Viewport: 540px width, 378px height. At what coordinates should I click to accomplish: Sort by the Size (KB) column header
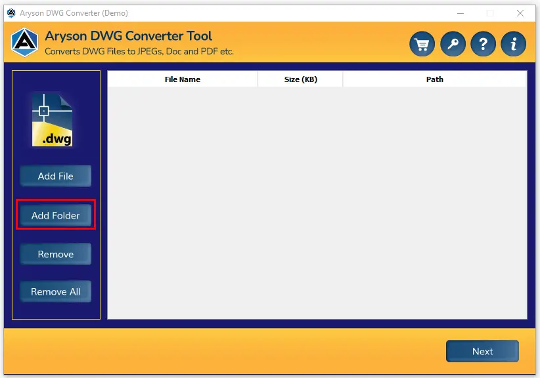pos(300,79)
